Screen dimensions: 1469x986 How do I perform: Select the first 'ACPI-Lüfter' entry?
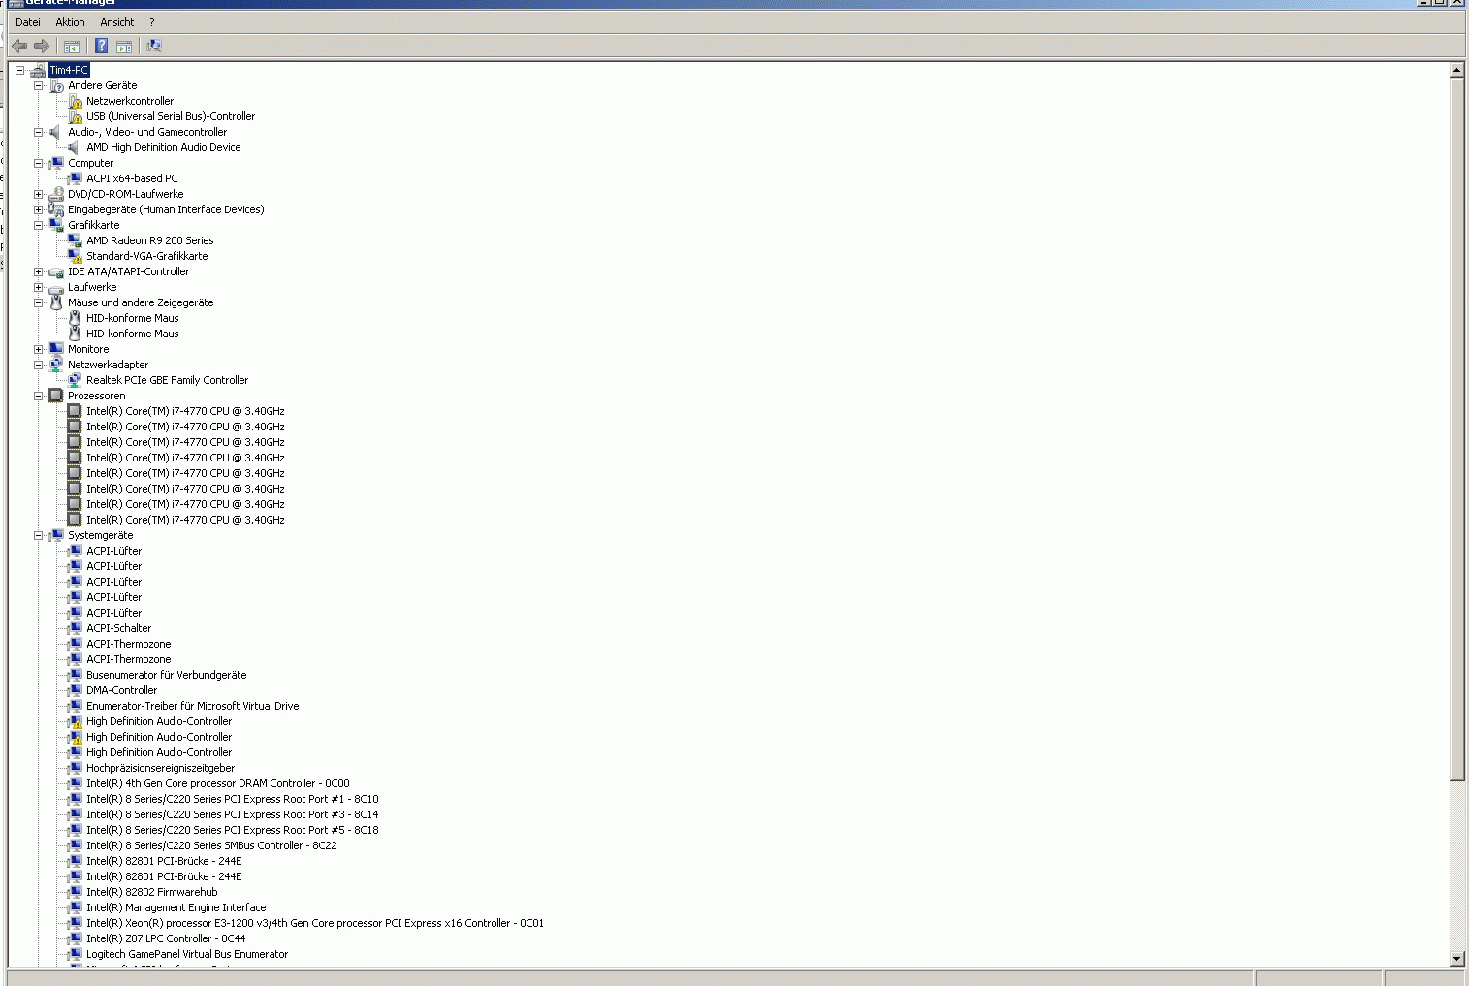114,551
